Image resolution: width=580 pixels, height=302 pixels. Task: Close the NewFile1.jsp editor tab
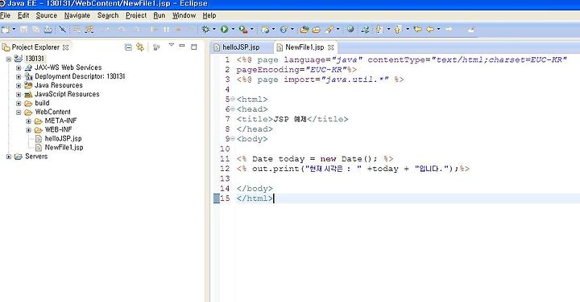pyautogui.click(x=331, y=47)
